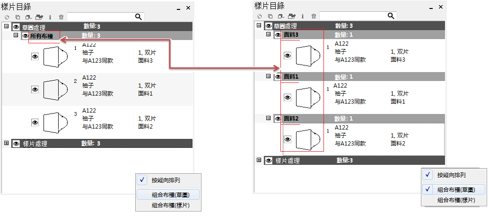489x219 pixels.
Task: Click the search field in left panel
Action: pos(100,17)
